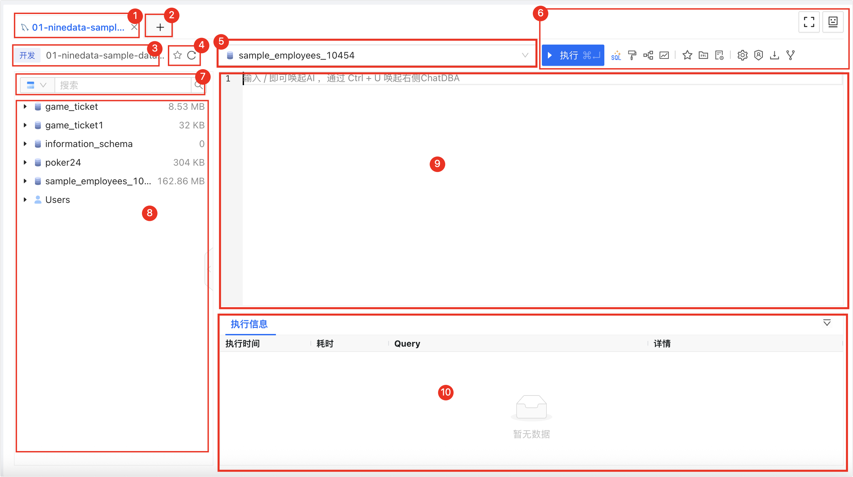
Task: Click the paint roller format SQL icon
Action: 632,55
